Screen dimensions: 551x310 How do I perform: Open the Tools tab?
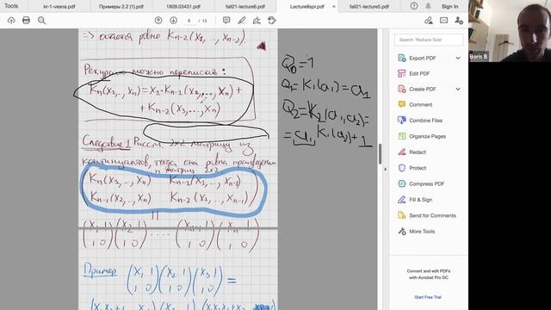click(11, 6)
